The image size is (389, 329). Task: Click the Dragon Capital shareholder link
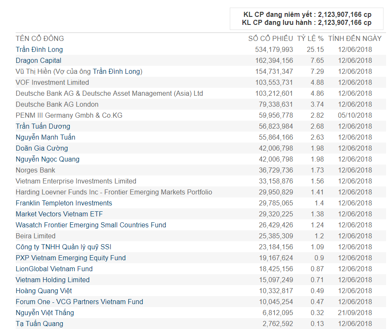click(x=38, y=60)
